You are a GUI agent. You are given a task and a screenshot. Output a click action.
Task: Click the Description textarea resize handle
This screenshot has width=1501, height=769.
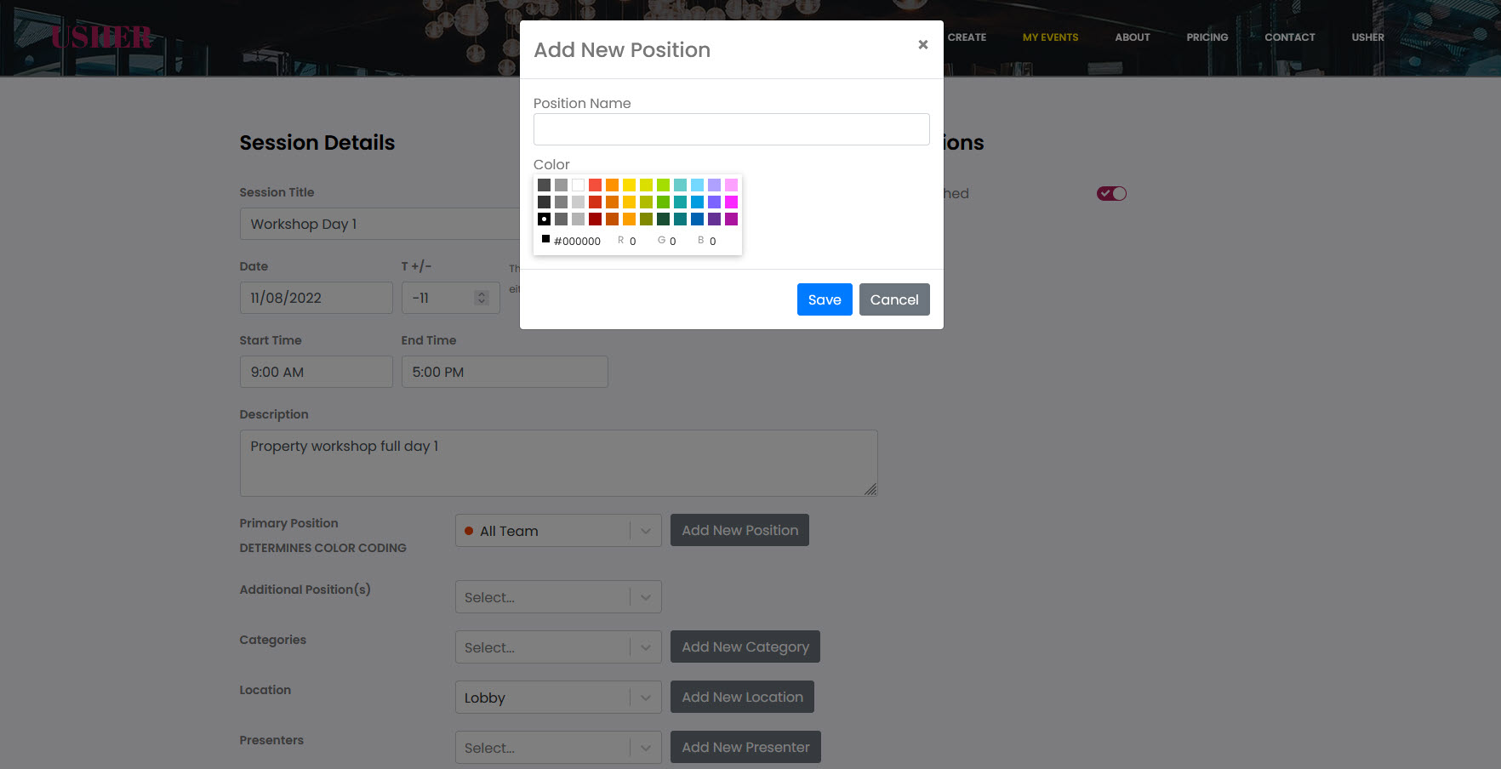(870, 489)
